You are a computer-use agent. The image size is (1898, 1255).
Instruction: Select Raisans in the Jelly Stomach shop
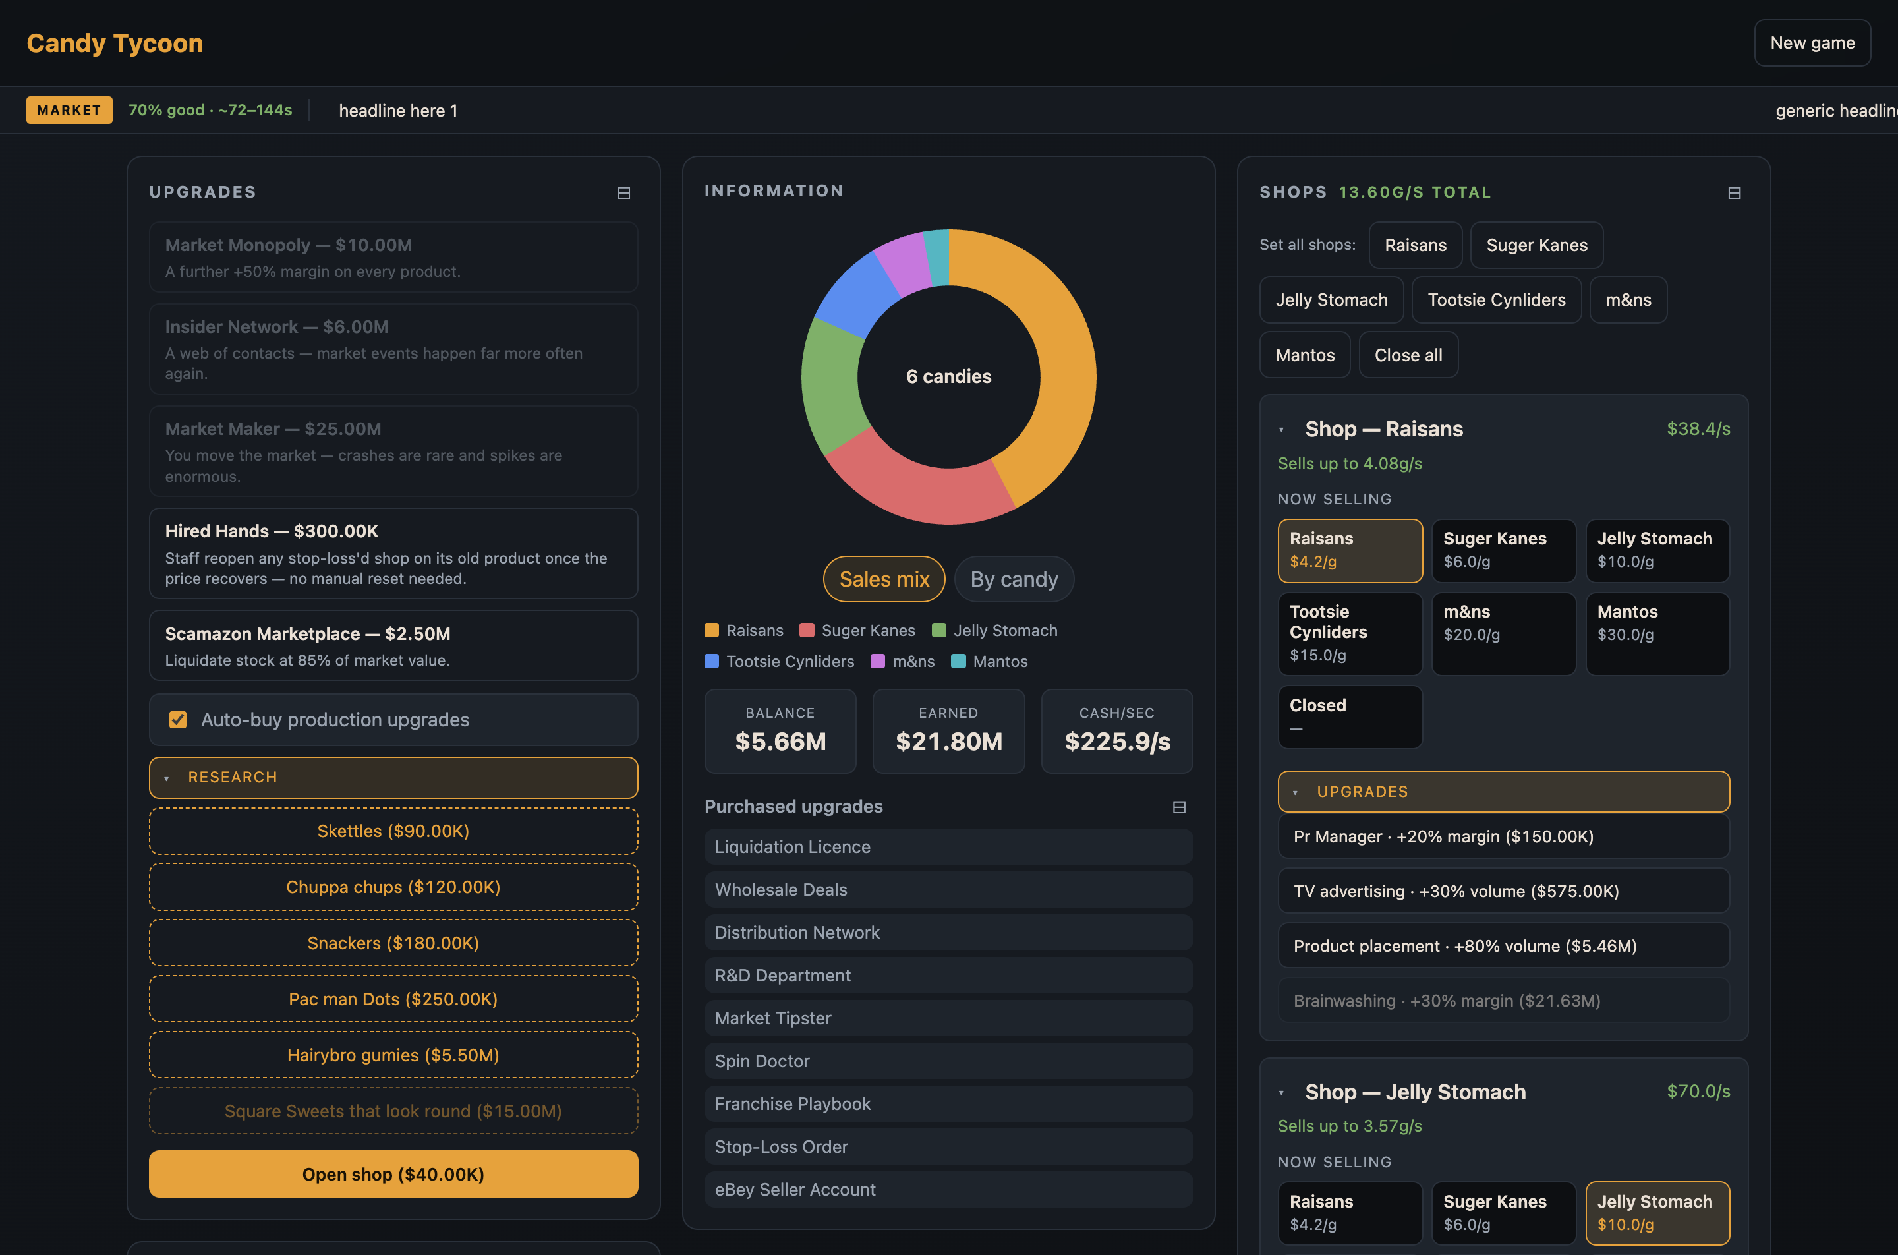[x=1350, y=1213]
